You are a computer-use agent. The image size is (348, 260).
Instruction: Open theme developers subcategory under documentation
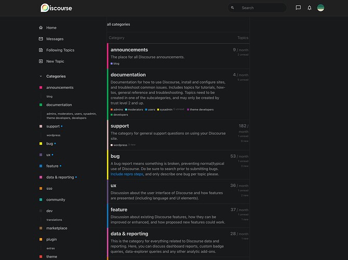pos(200,110)
